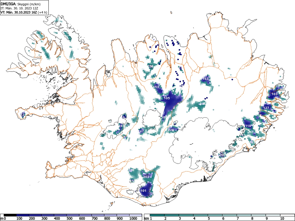
Task: Click the '197' map label
Action: click(121, 126)
